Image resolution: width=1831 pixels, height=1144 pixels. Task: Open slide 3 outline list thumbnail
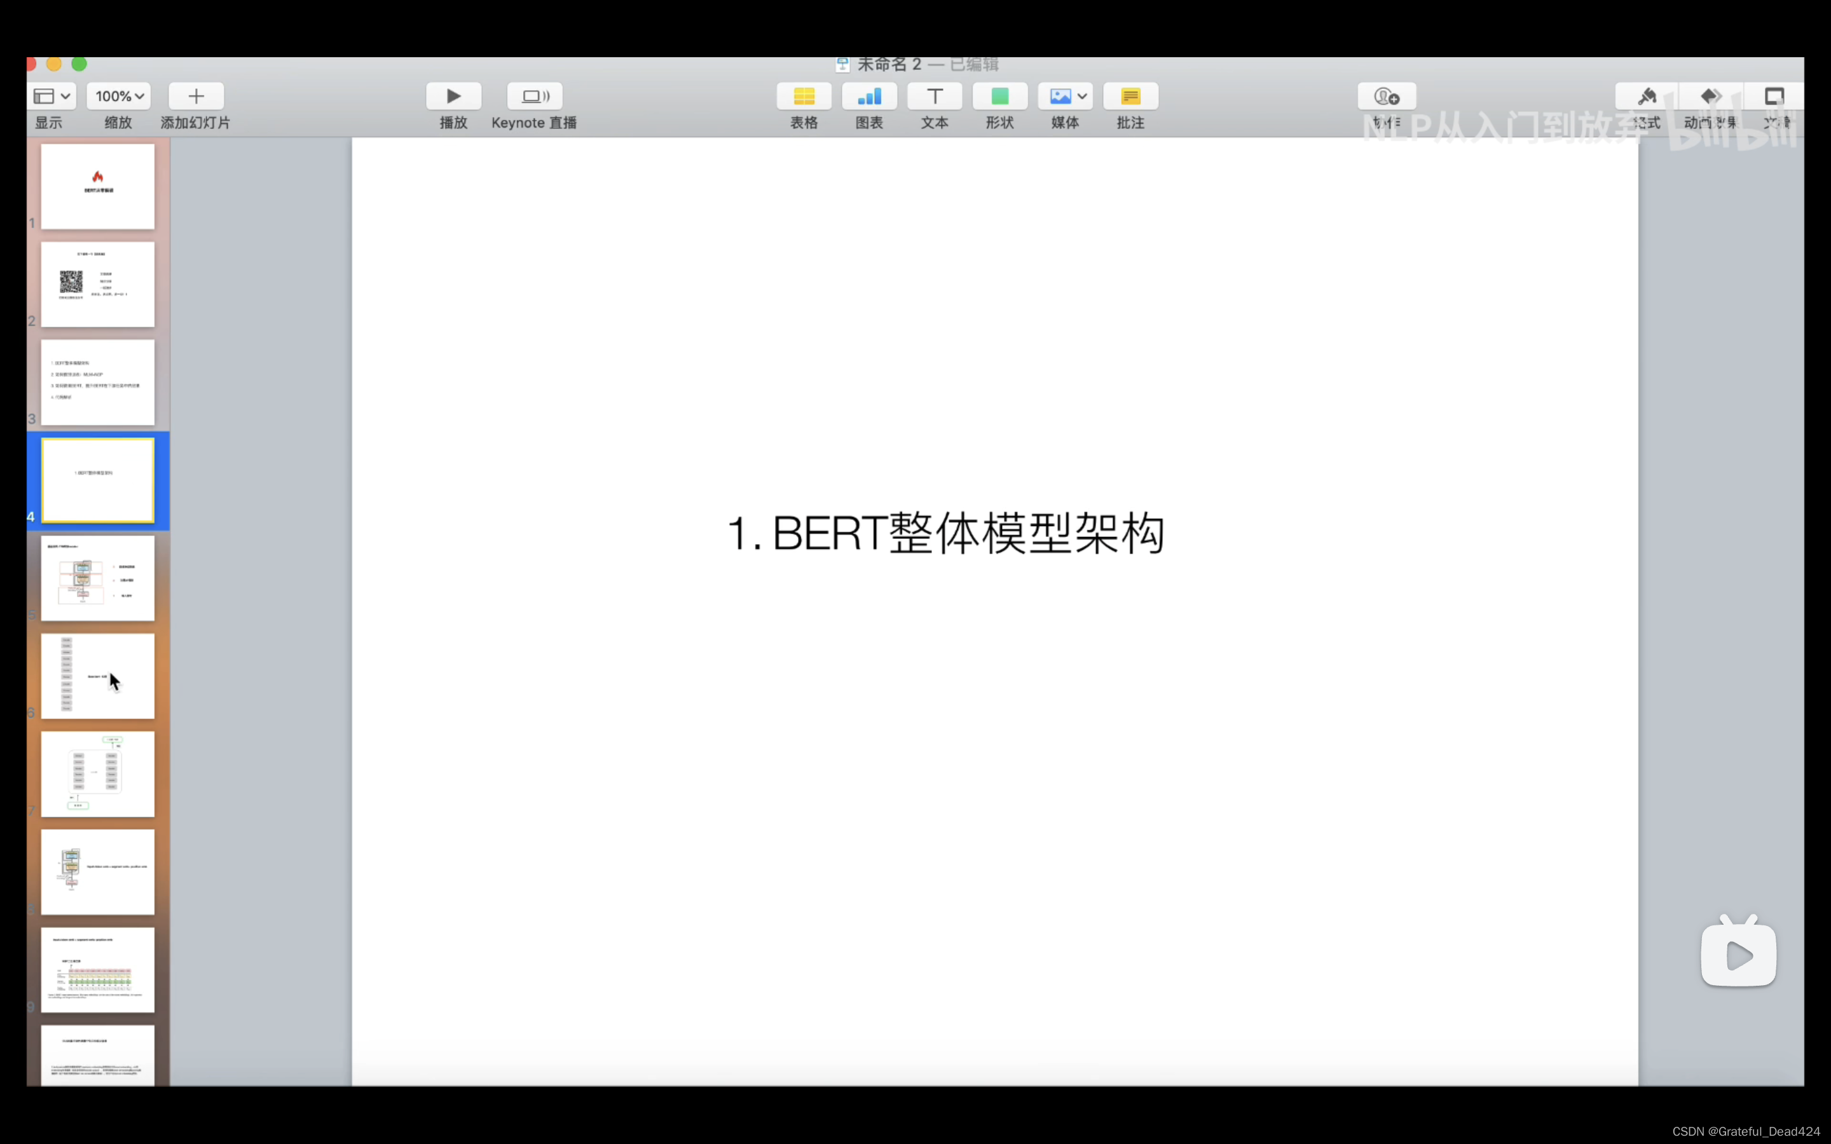pyautogui.click(x=98, y=382)
